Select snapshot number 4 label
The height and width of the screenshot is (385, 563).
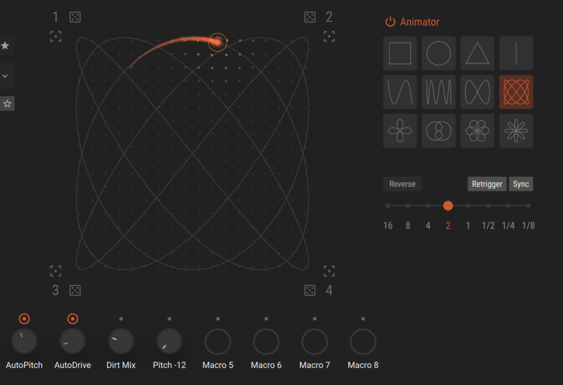pos(329,290)
